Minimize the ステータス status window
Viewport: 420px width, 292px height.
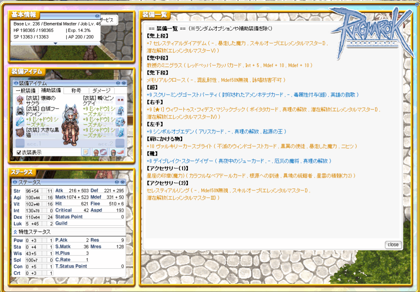click(117, 182)
